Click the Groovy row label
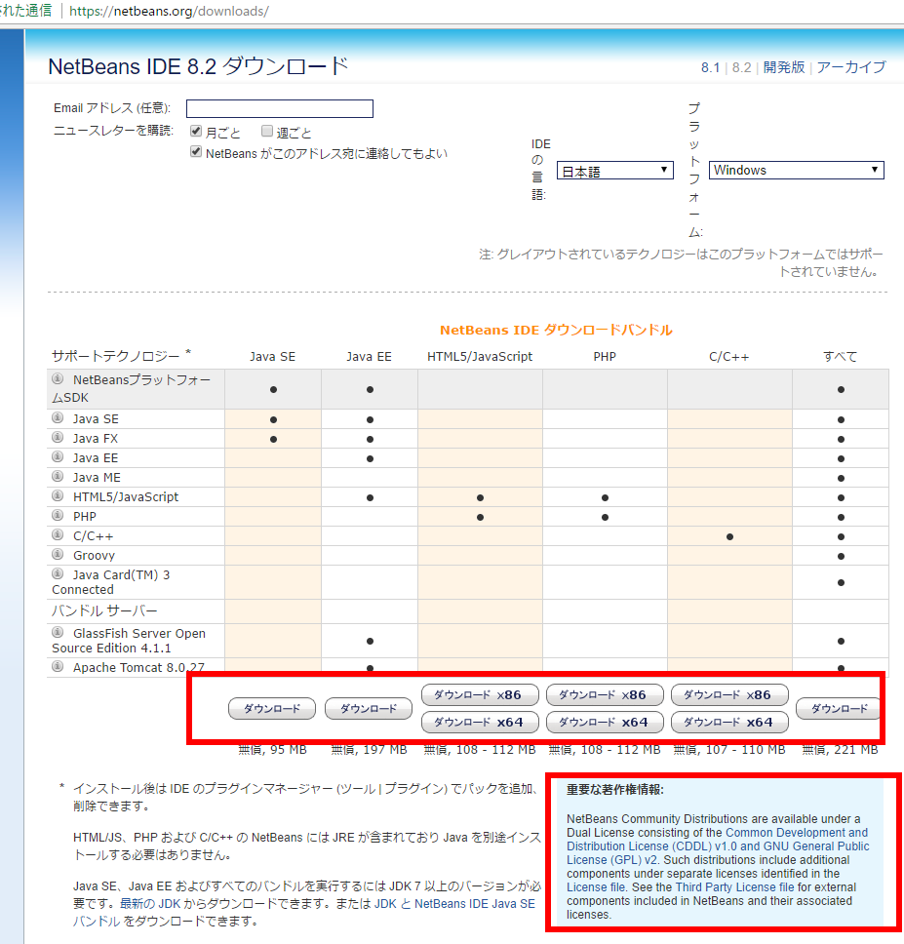904x944 pixels. point(94,555)
